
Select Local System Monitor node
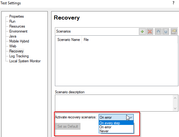coord(25,61)
